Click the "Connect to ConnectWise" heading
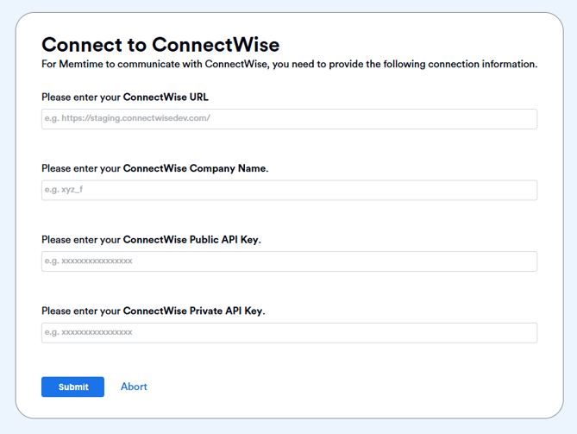This screenshot has width=577, height=434. [160, 45]
